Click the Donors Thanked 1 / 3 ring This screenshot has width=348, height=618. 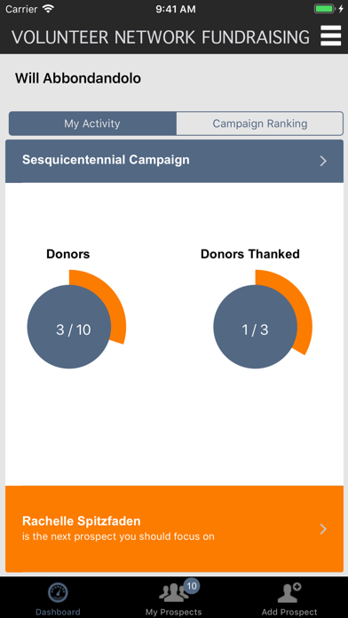point(263,320)
